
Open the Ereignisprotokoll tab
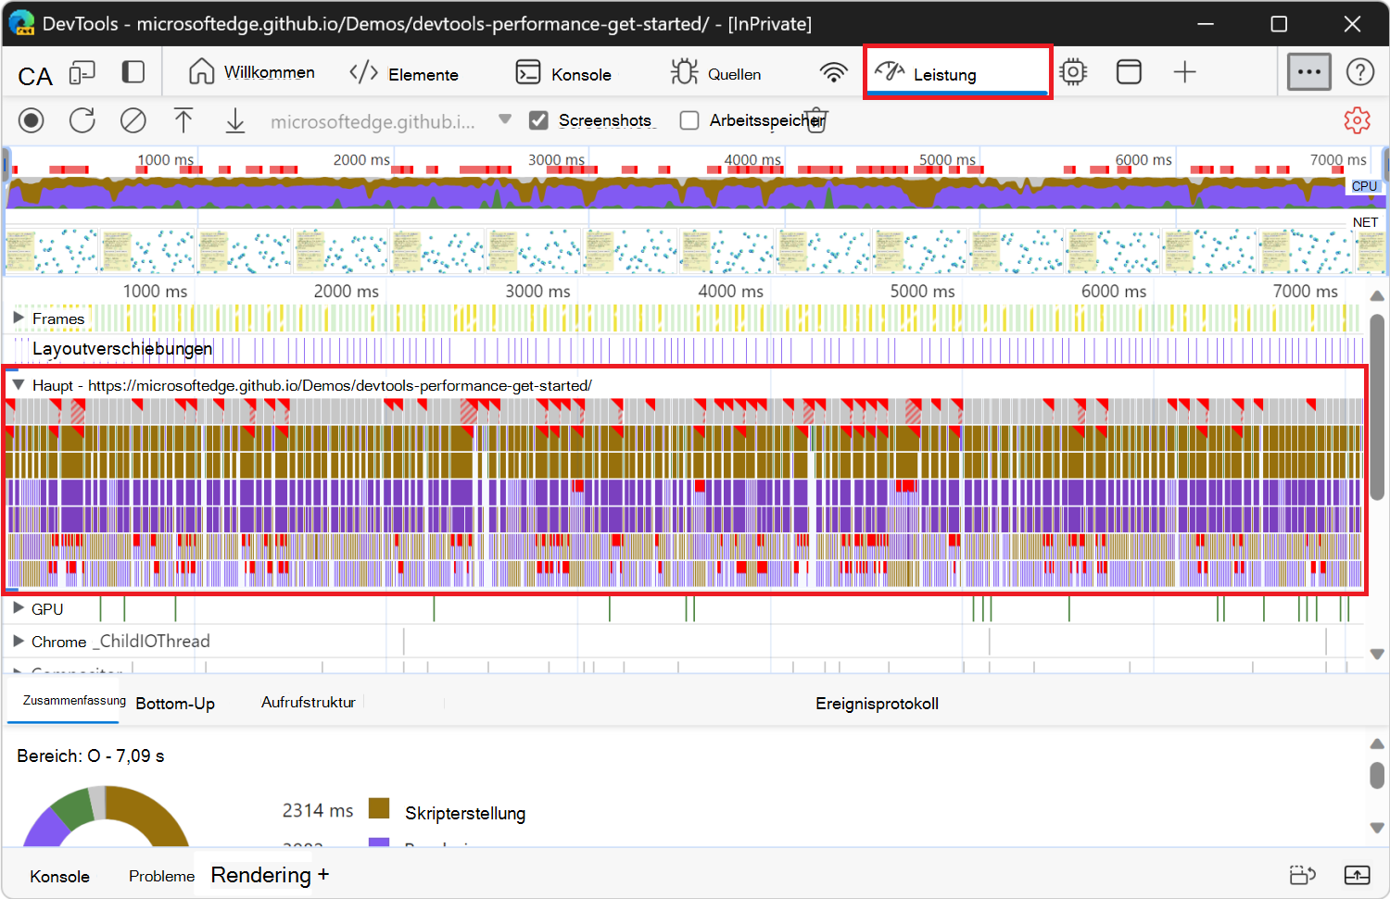point(877,704)
